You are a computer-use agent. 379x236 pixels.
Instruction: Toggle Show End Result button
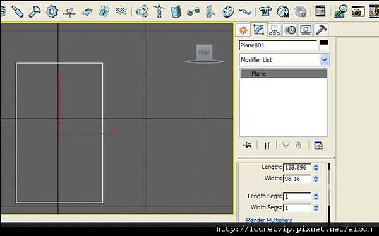click(x=267, y=145)
